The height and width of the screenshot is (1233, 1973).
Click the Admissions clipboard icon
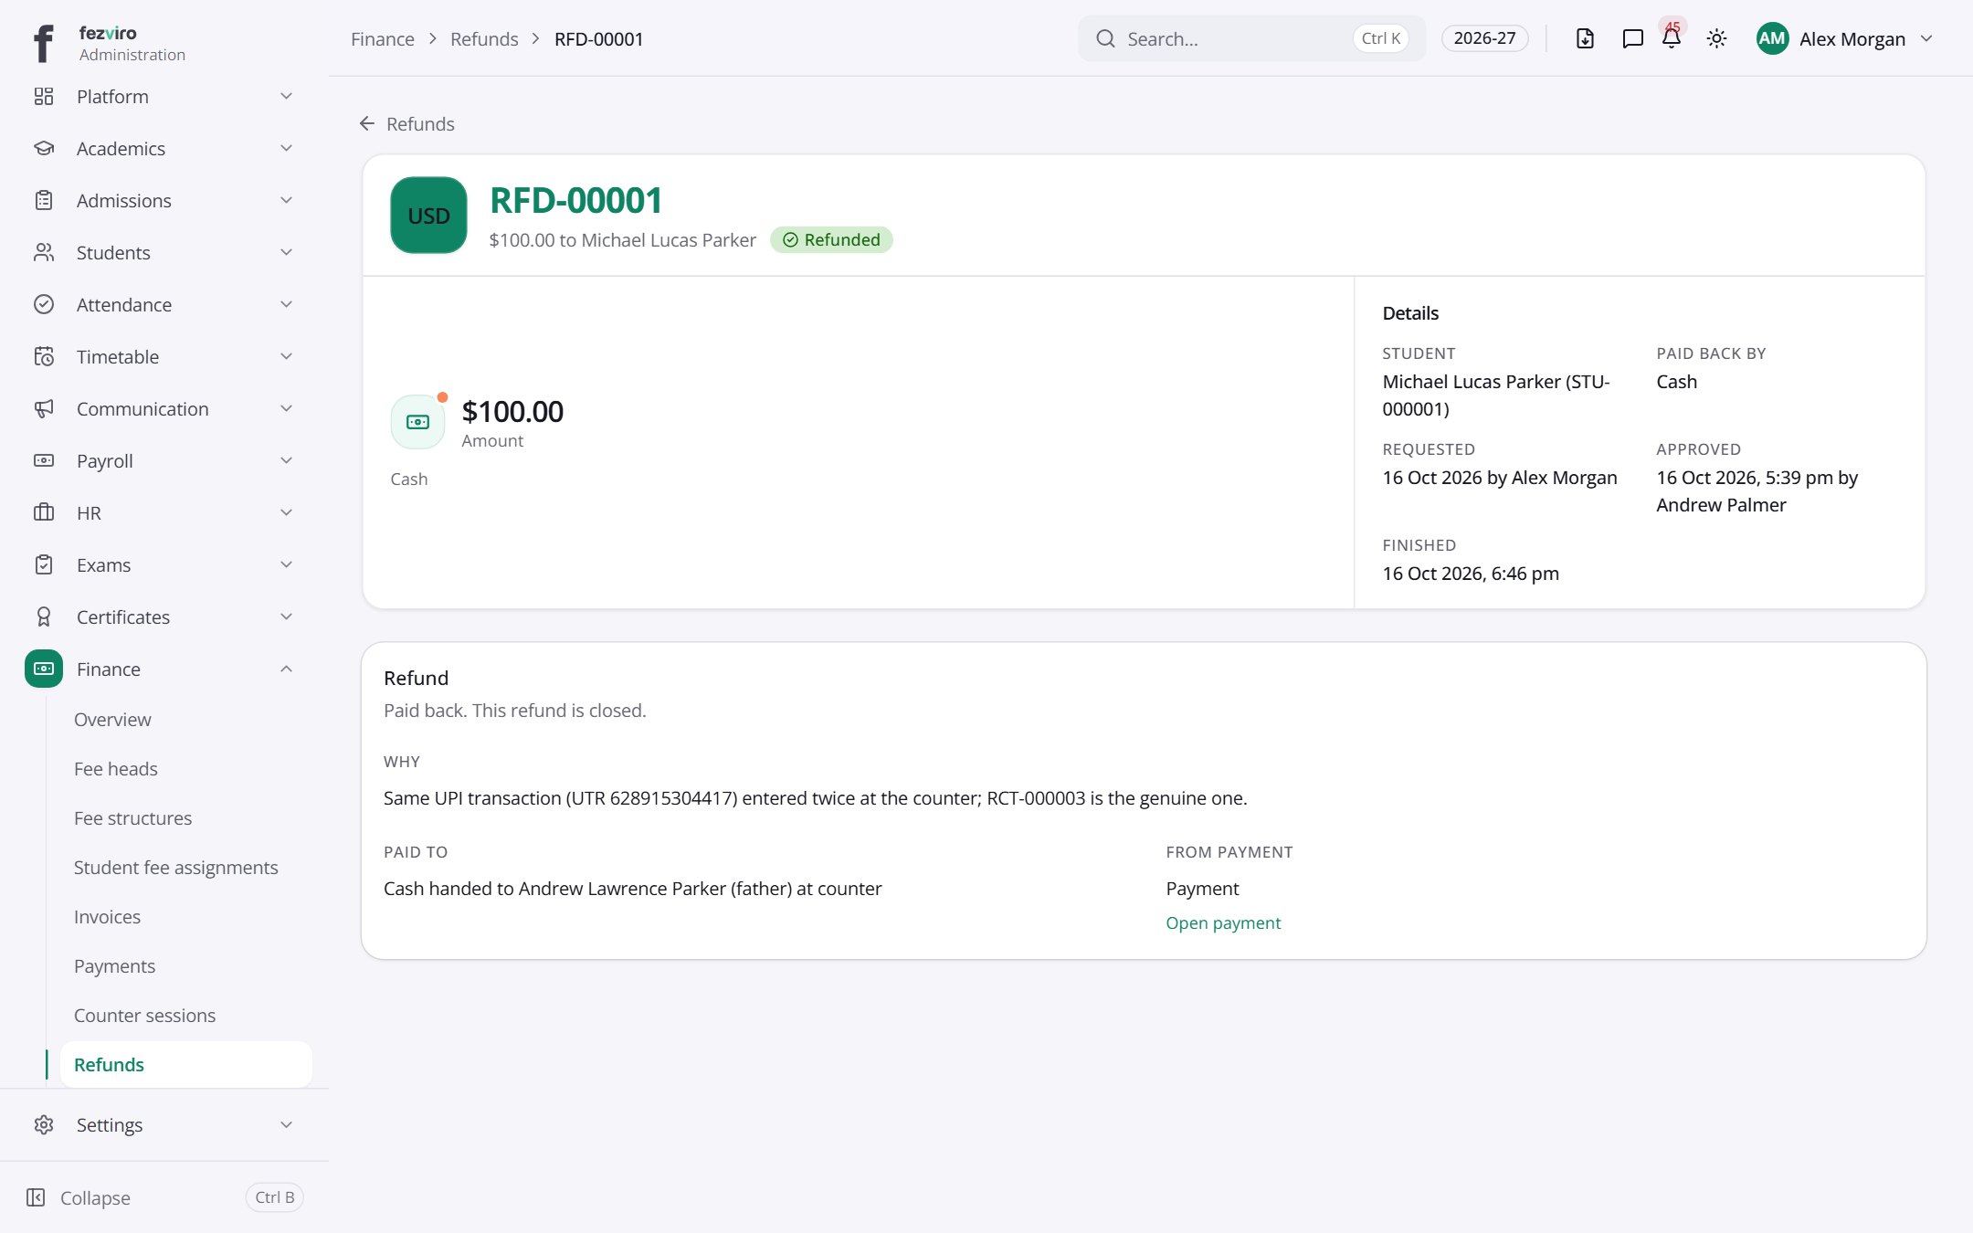pyautogui.click(x=44, y=200)
